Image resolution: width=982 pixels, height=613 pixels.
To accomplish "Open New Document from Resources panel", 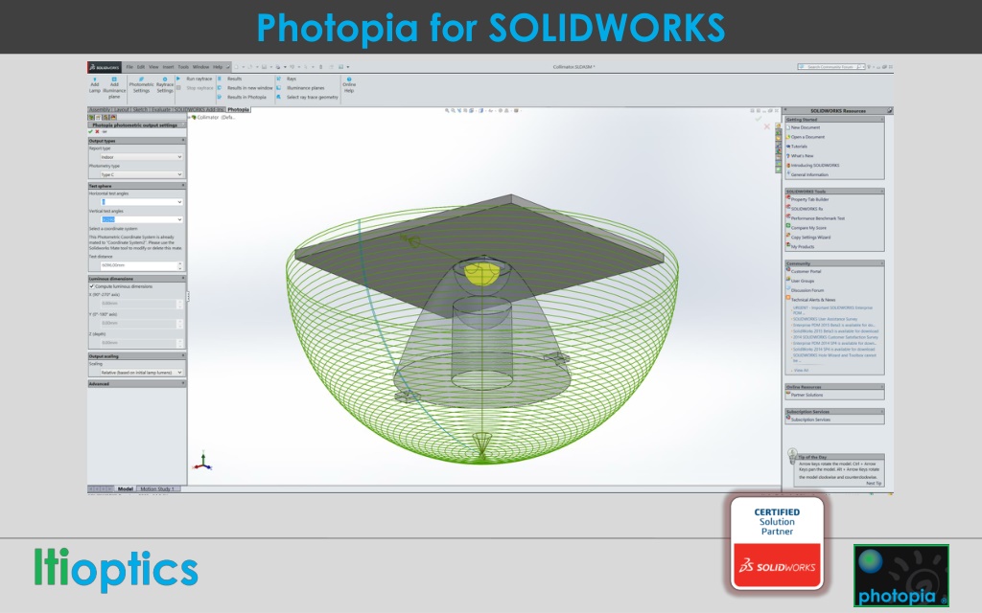I will point(805,127).
